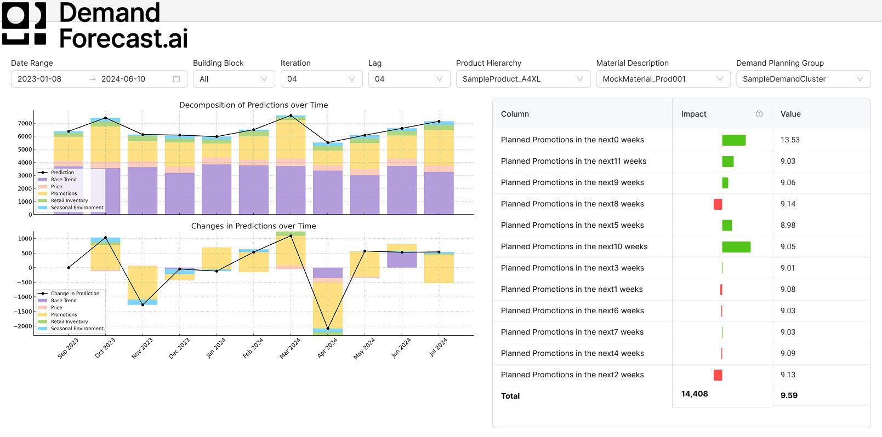The height and width of the screenshot is (437, 882).
Task: Expand the Product Hierarchy dropdown
Action: tap(522, 79)
